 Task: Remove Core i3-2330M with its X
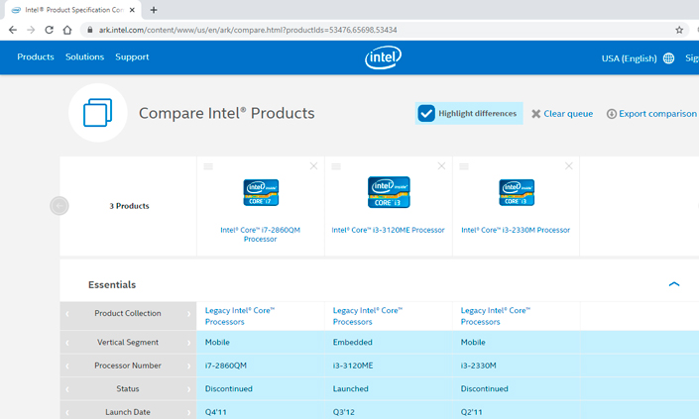(569, 166)
